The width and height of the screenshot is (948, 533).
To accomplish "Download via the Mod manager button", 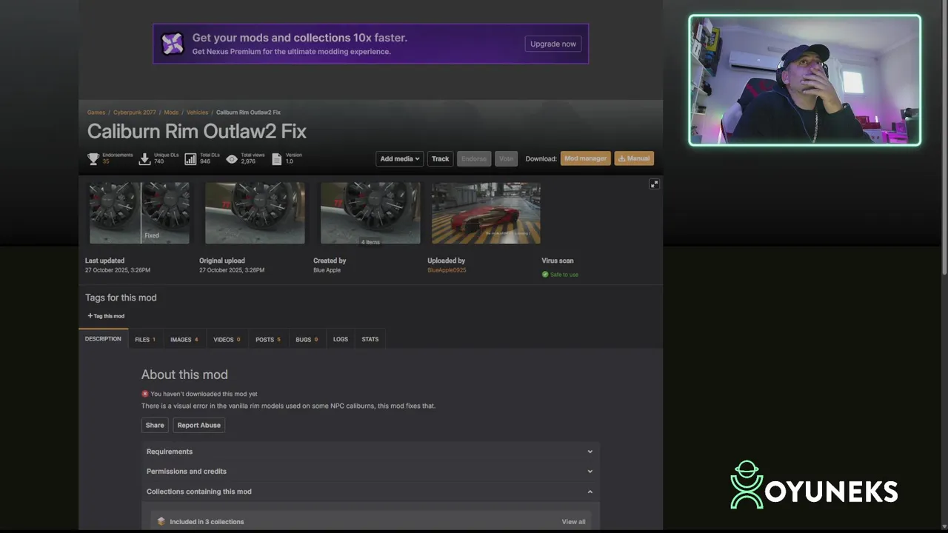I will (585, 158).
